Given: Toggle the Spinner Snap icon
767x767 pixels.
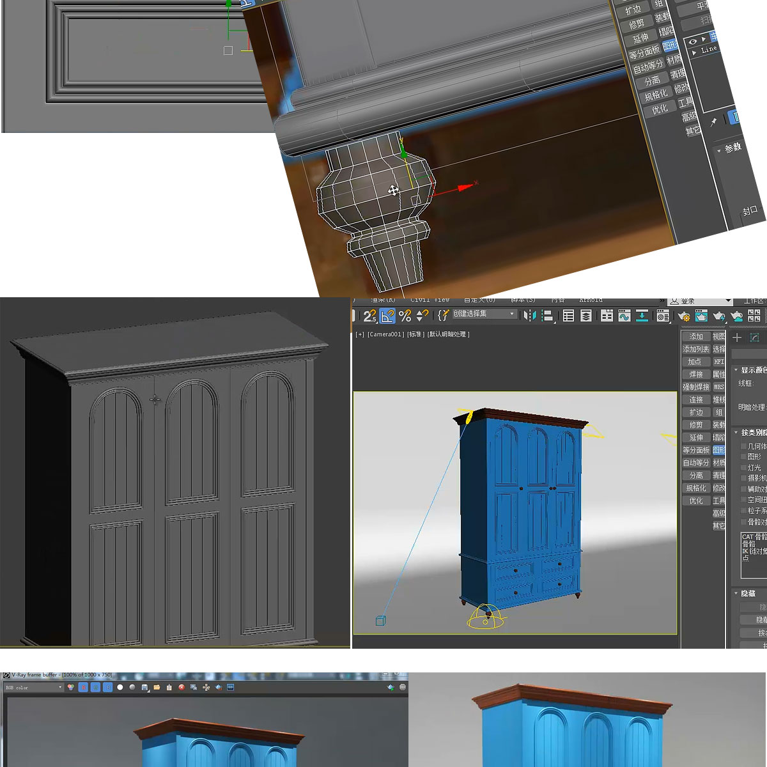Looking at the screenshot, I should coord(422,316).
